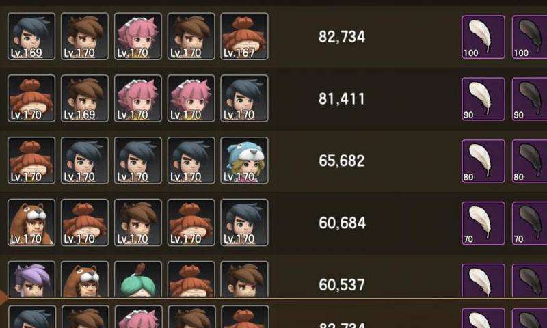547x328 pixels.
Task: Open the white feather reward marked 100
Action: click(x=483, y=37)
